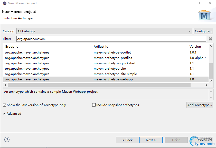Clear the filter text with the X icon
The image size is (216, 148).
coord(210,39)
